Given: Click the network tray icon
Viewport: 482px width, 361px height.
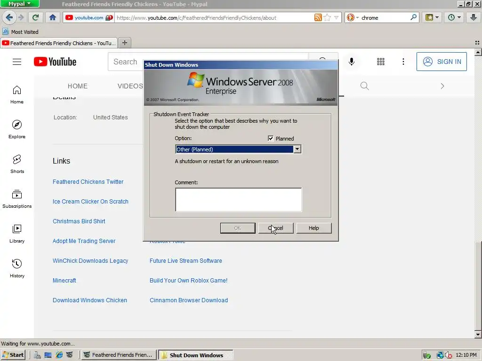Looking at the screenshot, I should [440, 355].
